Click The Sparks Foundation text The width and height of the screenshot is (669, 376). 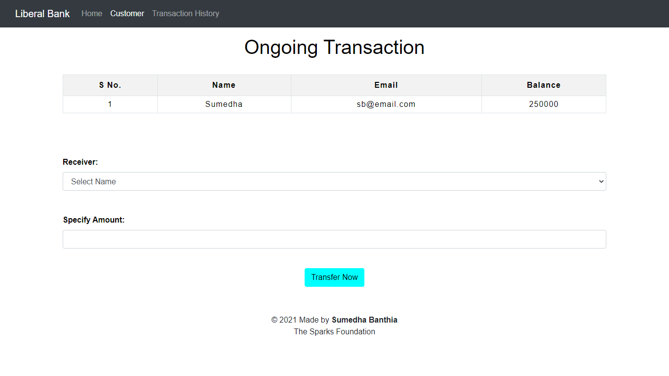334,331
